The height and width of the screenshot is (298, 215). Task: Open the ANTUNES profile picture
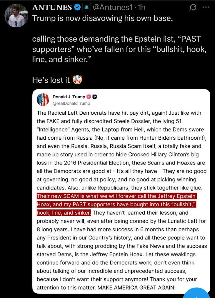click(16, 15)
